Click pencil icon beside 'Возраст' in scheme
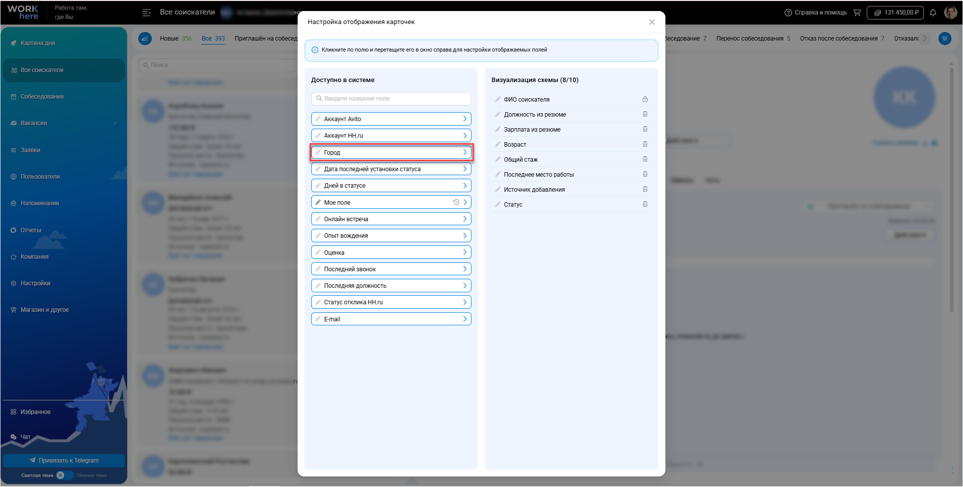 498,144
